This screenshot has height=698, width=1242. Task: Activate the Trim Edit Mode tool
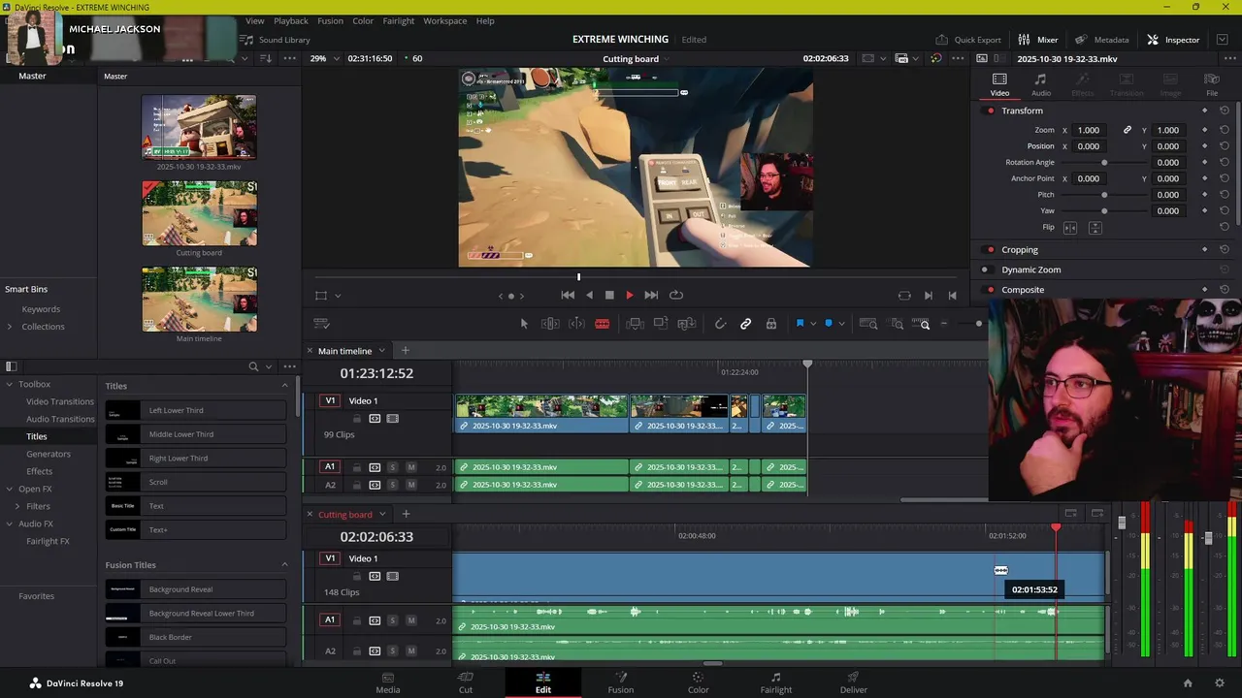[550, 324]
